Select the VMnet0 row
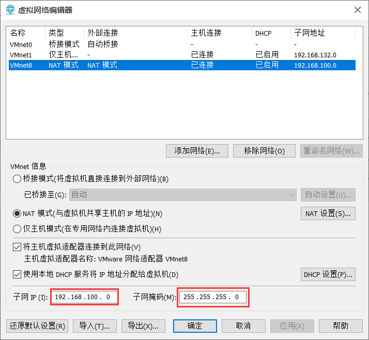 (x=182, y=44)
